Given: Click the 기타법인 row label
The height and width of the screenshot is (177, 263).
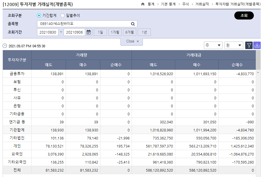Looking at the screenshot, I should tap(17, 138).
